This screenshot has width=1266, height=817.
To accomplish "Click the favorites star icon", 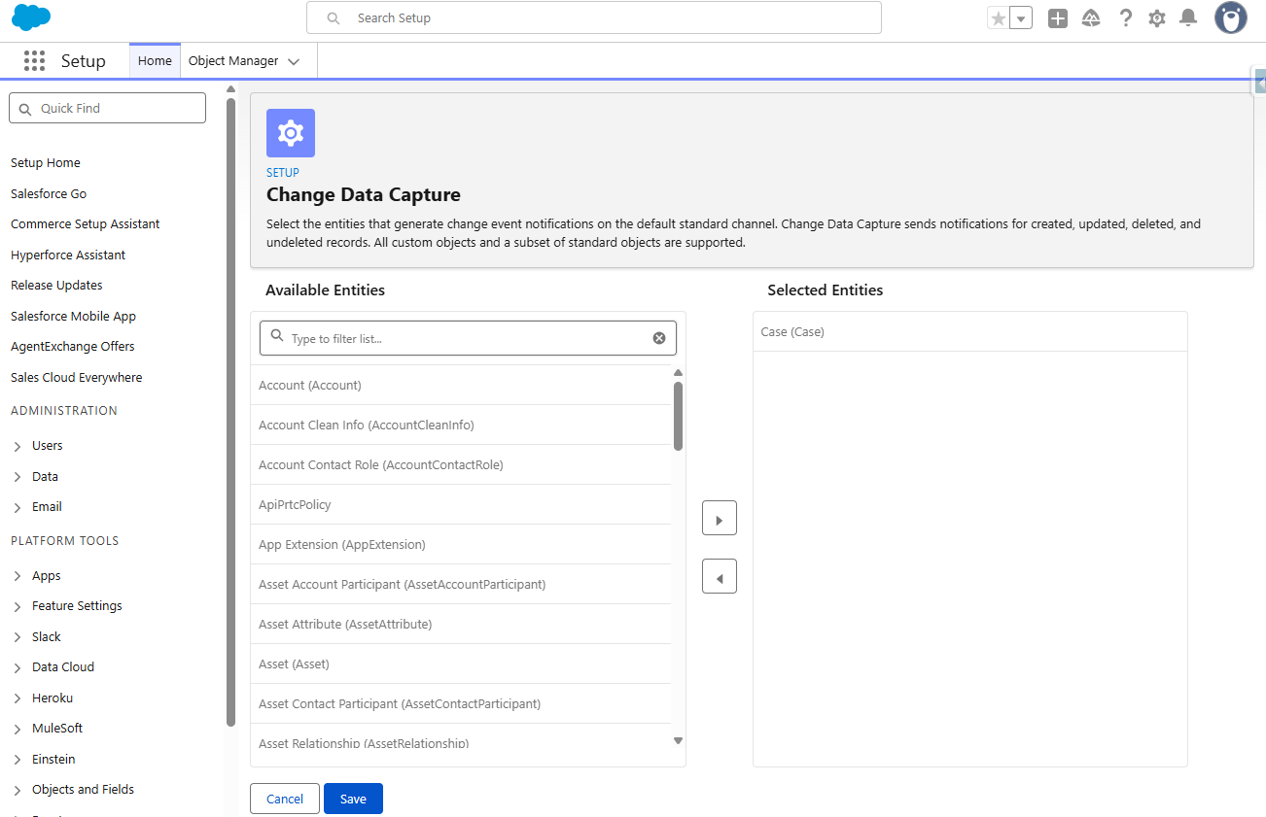I will coord(999,18).
